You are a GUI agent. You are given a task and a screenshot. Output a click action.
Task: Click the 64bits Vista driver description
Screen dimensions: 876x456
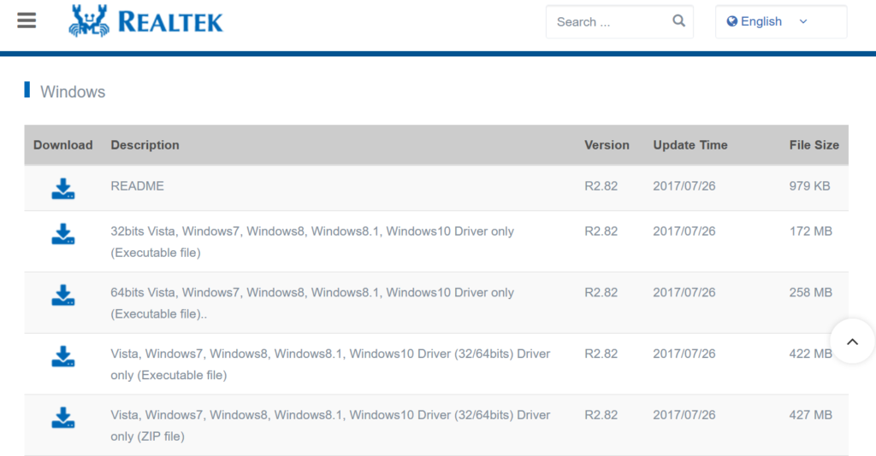point(312,303)
